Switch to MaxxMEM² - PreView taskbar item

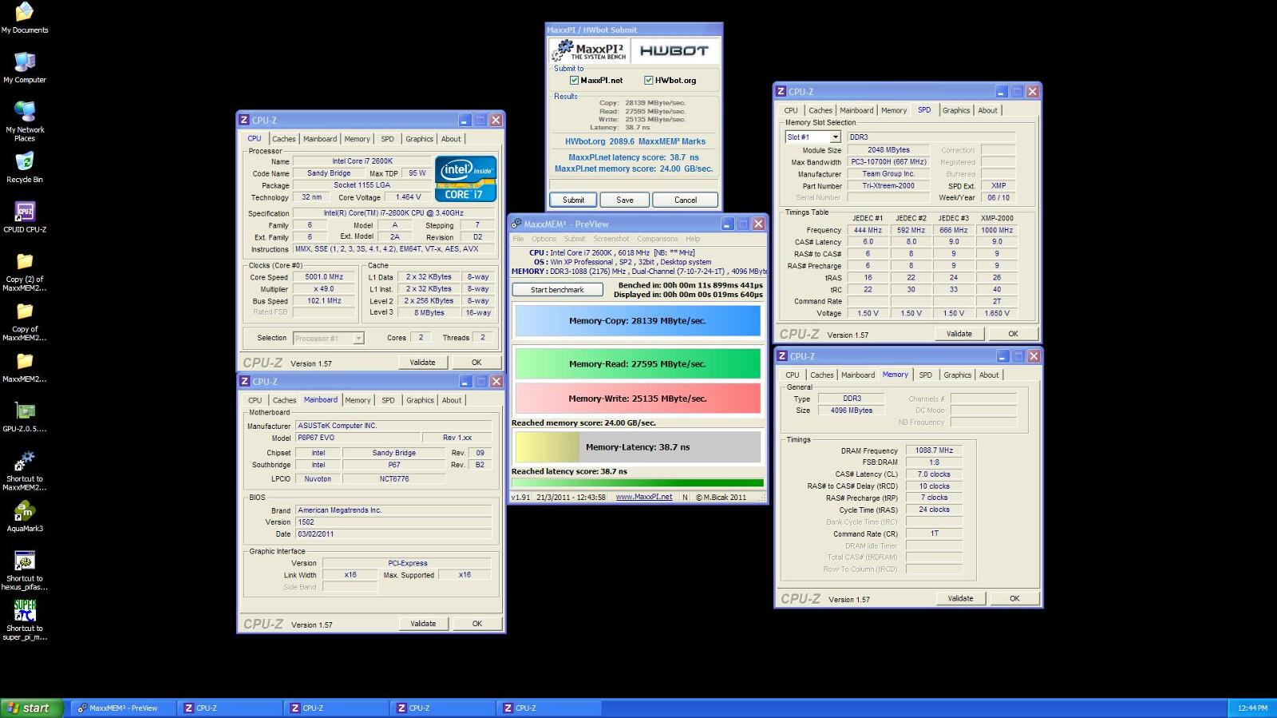[122, 708]
